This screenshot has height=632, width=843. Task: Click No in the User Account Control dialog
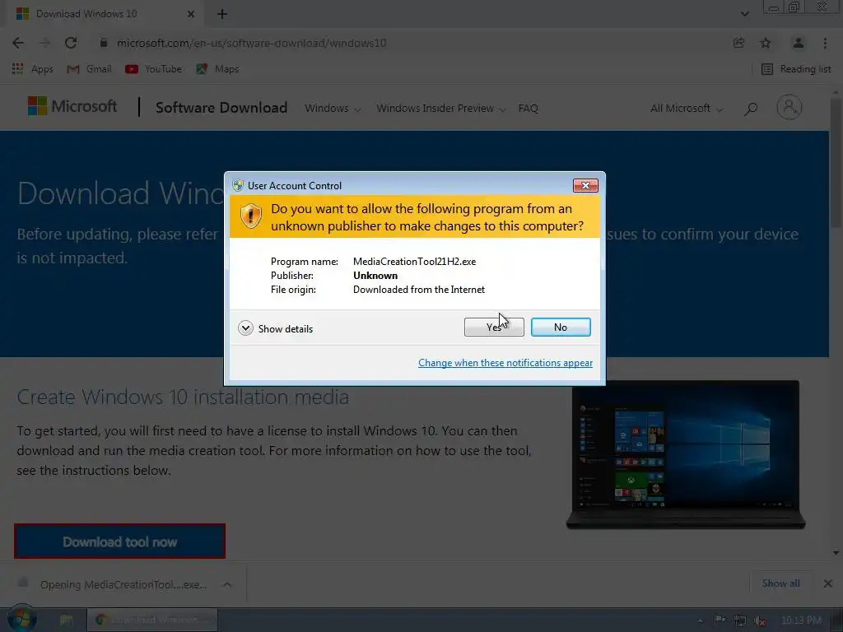tap(561, 328)
